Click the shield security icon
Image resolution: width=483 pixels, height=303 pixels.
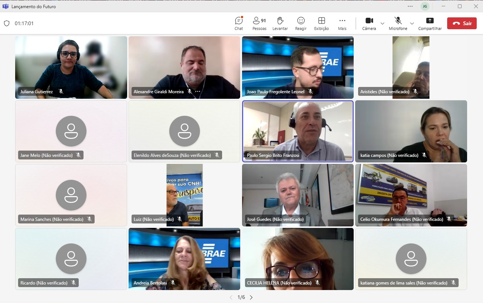(x=6, y=23)
